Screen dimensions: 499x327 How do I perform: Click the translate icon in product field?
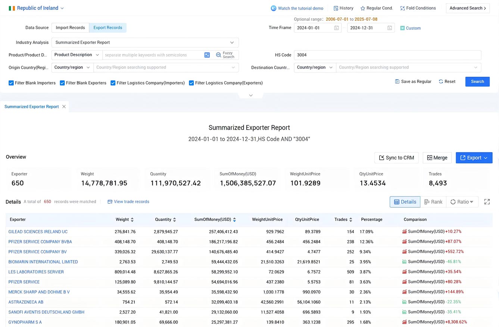(207, 55)
